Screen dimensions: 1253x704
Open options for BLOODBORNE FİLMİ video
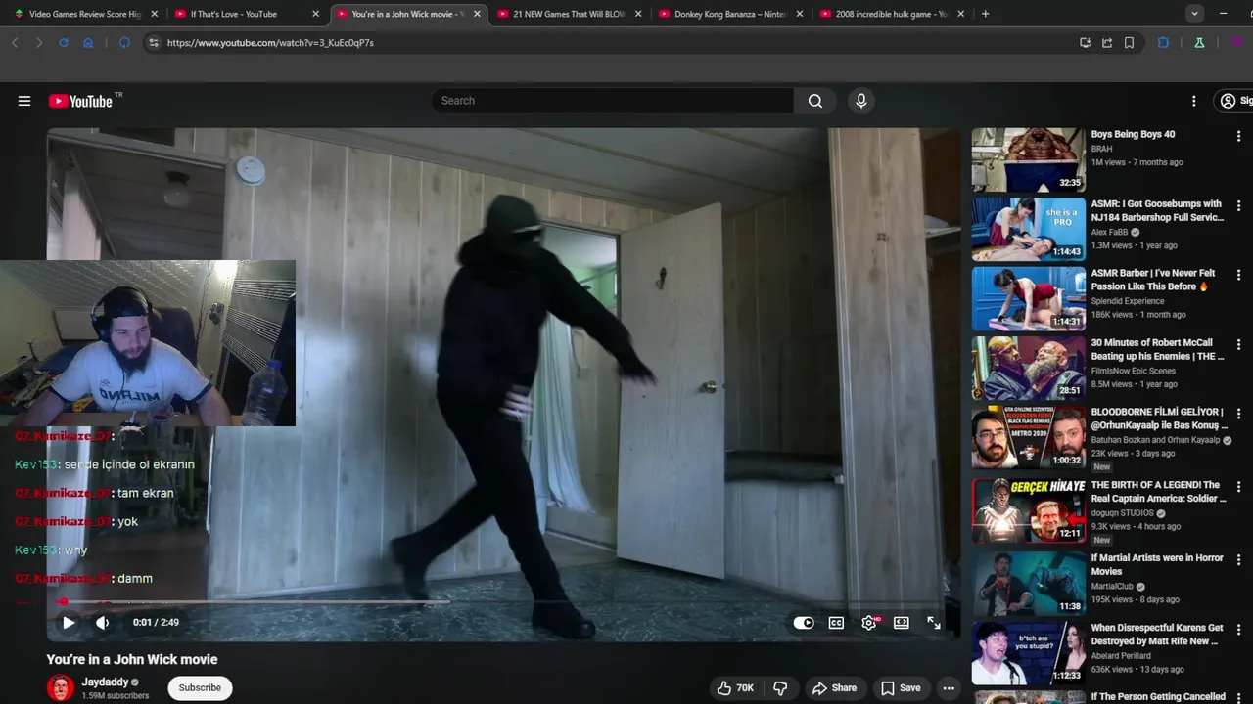(x=1238, y=415)
